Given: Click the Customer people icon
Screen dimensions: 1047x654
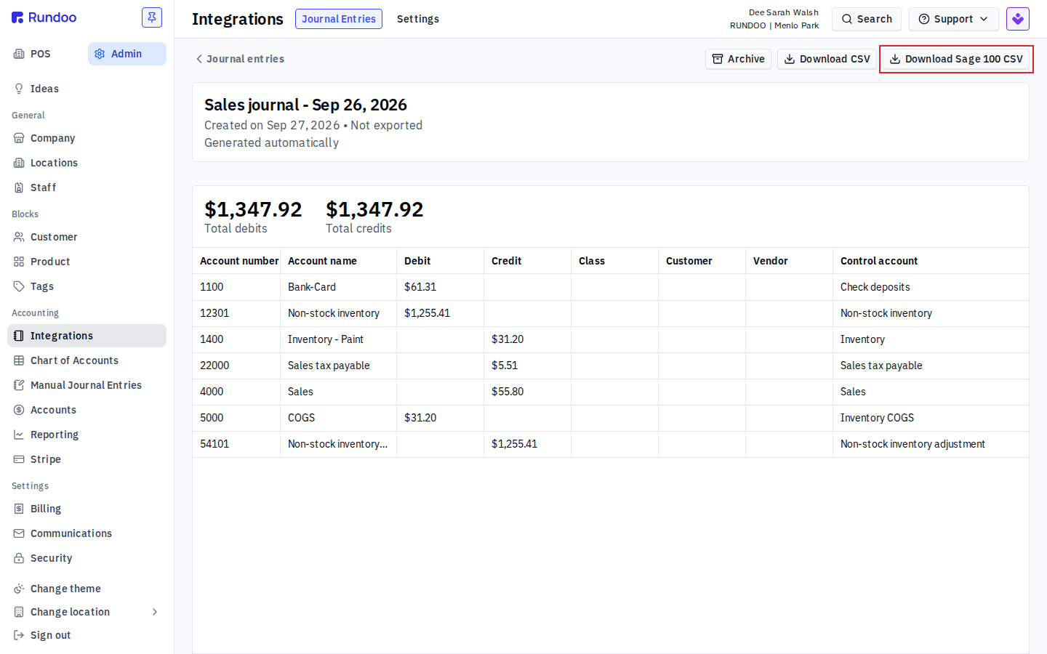Looking at the screenshot, I should click(x=19, y=237).
